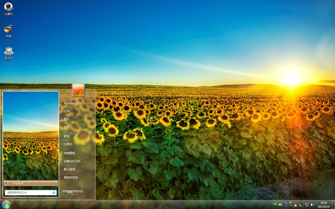Screen dimensions: 335x209
Task: Click the 关机 shutdown button
Action: click(70, 193)
